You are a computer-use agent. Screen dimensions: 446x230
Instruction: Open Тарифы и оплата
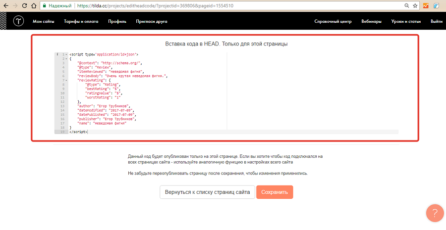[x=81, y=21]
